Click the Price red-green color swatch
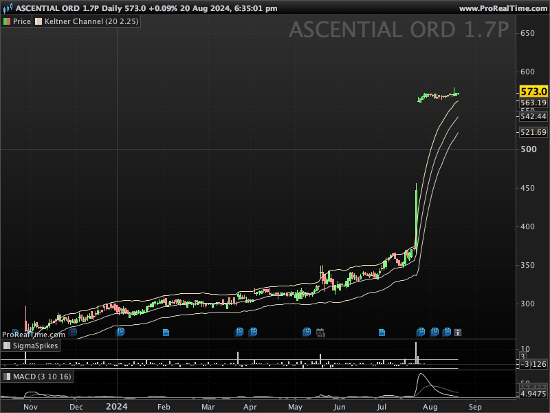The image size is (550, 413). click(7, 21)
